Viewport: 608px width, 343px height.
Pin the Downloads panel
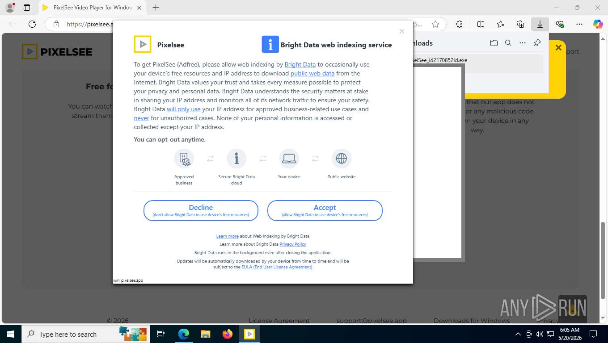pyautogui.click(x=537, y=43)
